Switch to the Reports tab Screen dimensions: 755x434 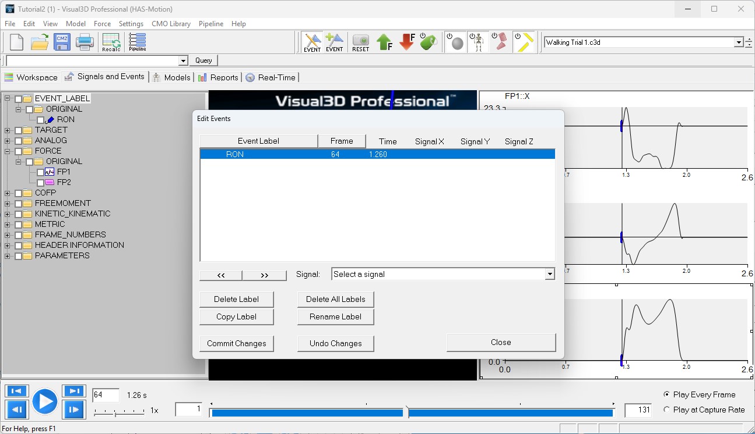click(x=218, y=77)
